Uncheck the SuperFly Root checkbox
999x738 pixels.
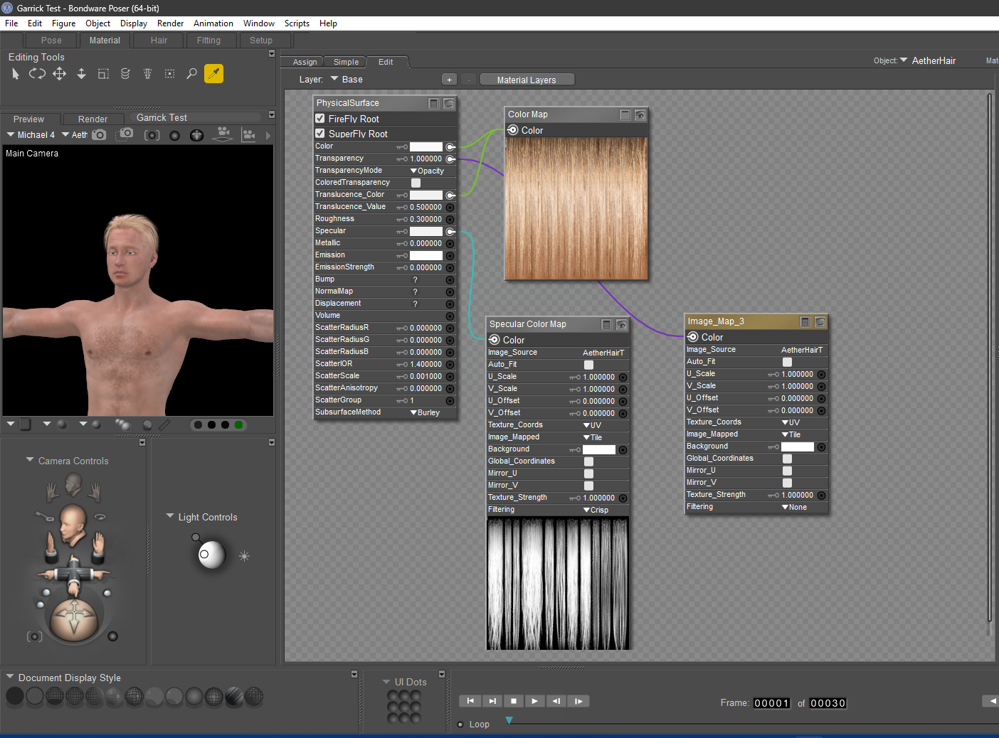click(320, 134)
